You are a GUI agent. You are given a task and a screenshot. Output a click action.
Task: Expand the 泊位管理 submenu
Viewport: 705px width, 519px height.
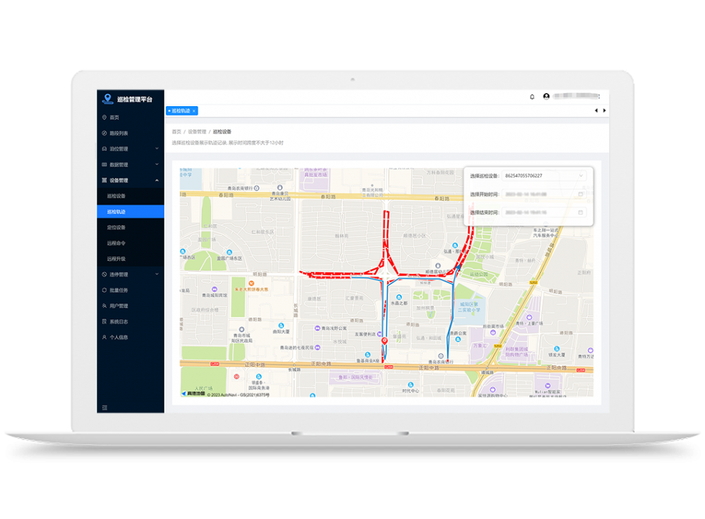click(x=130, y=149)
